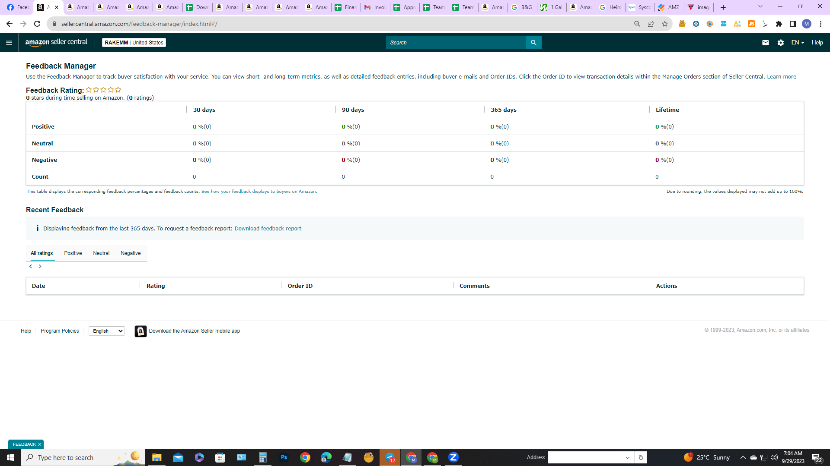
Task: Click the Date column header
Action: [38, 286]
